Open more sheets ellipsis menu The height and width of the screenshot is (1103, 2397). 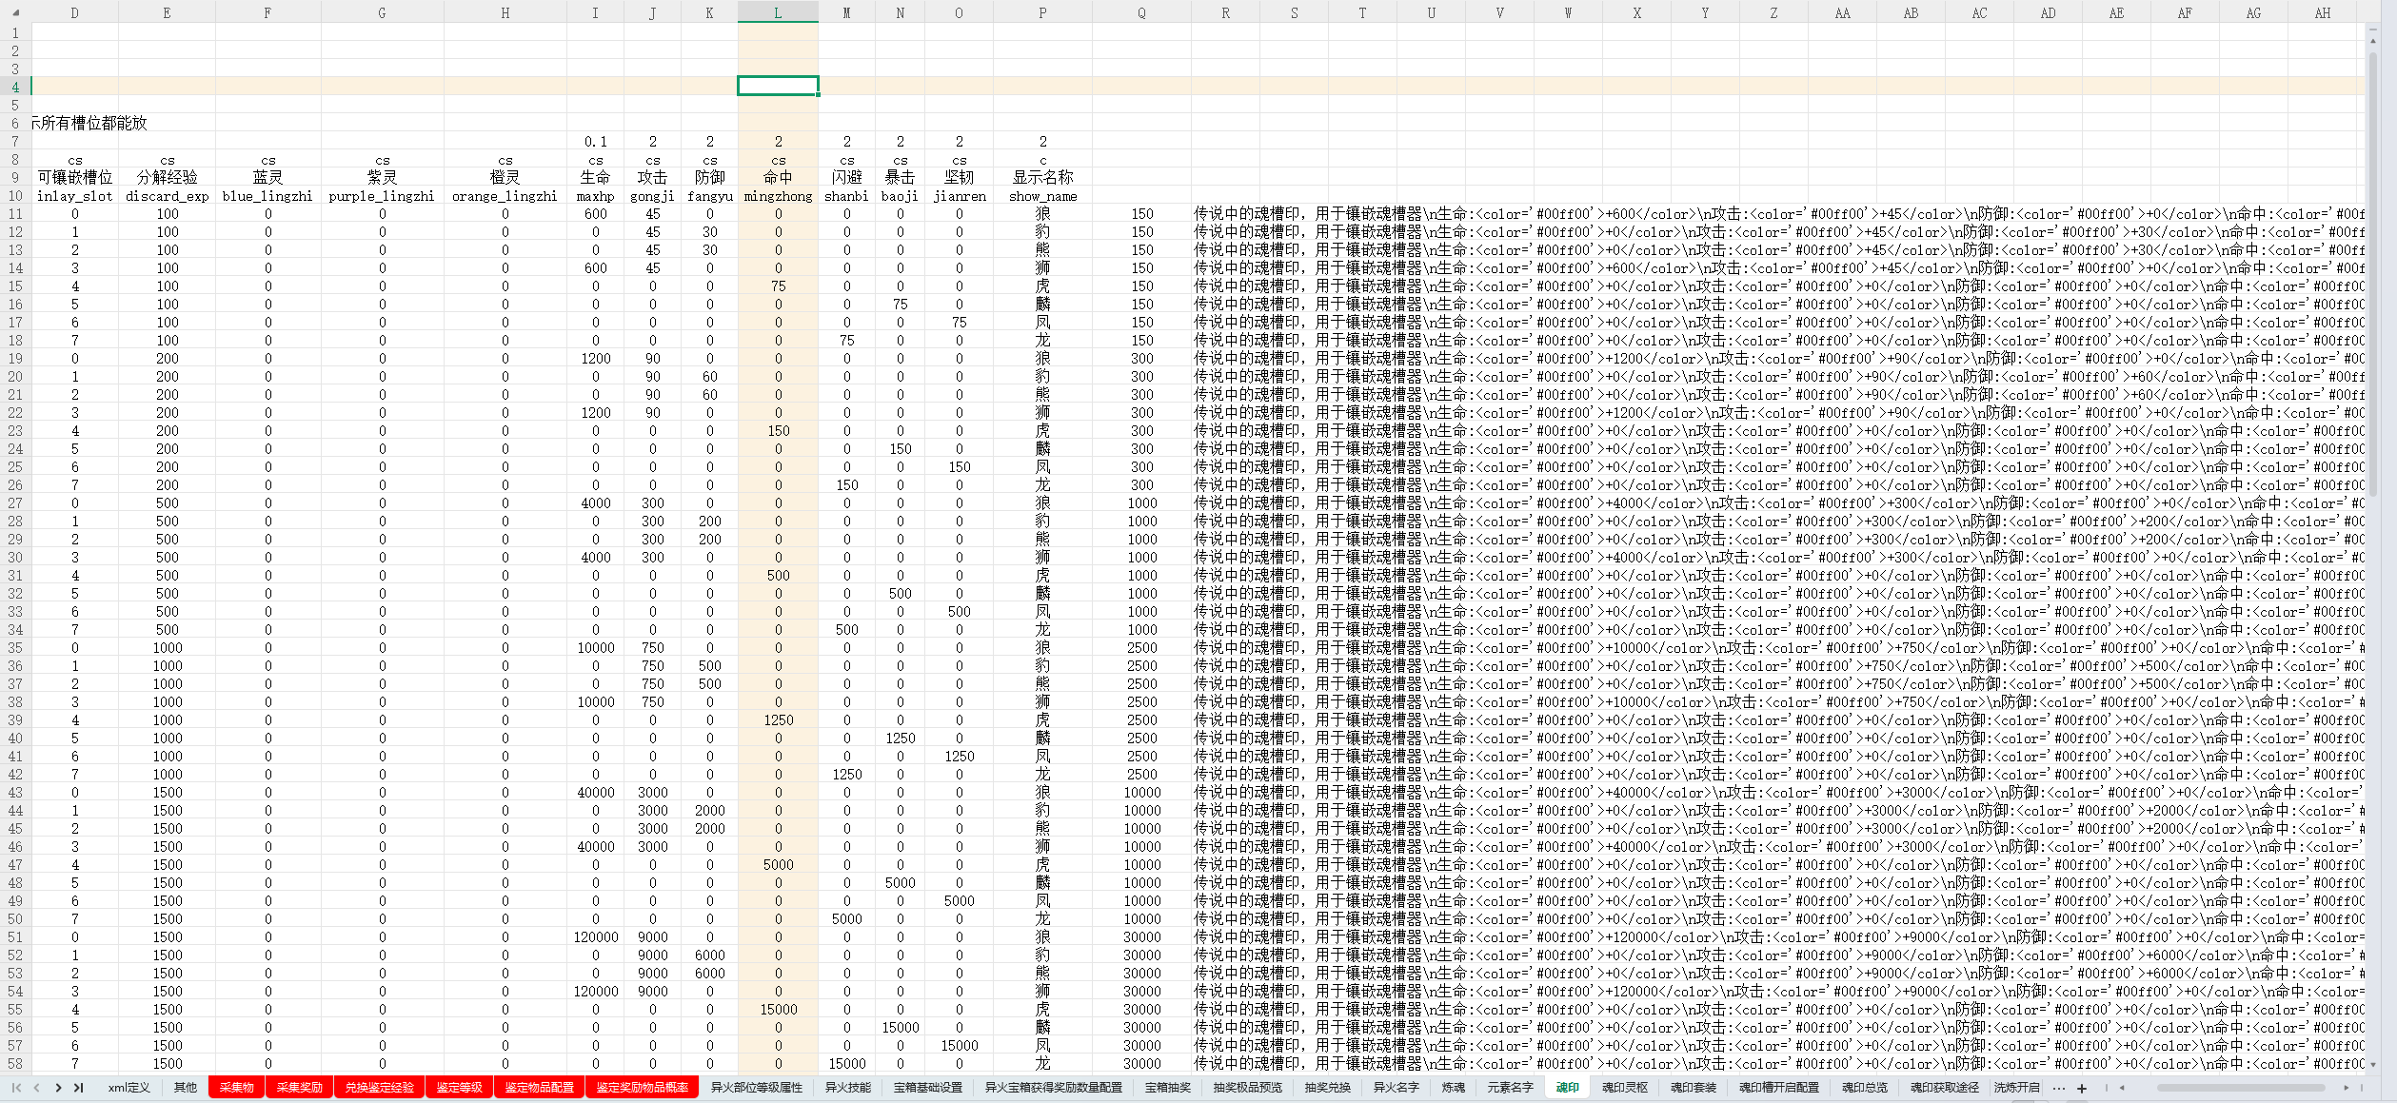pos(2059,1088)
